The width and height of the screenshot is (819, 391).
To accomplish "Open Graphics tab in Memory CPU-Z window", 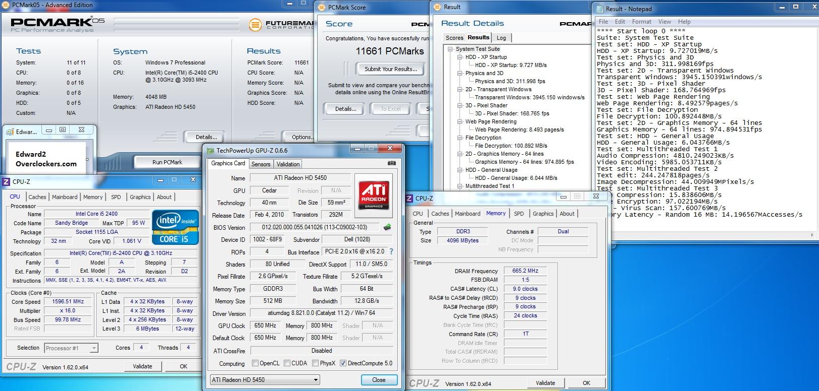I will click(543, 214).
